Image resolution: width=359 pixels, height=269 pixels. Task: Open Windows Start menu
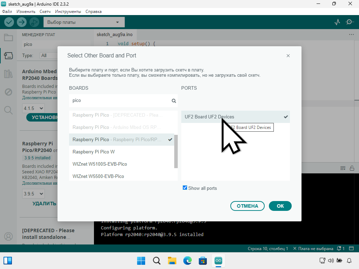point(141,261)
